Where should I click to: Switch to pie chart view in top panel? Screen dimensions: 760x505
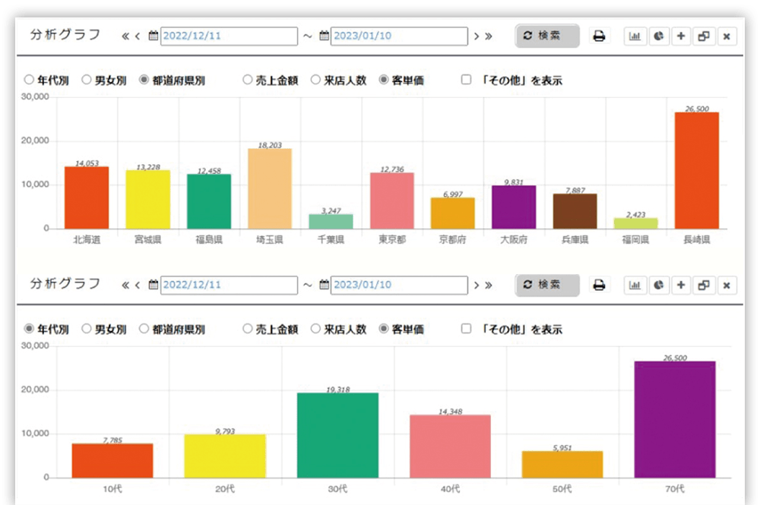coord(658,36)
